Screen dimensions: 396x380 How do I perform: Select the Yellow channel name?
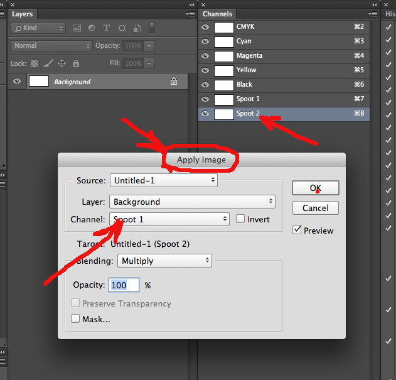246,70
